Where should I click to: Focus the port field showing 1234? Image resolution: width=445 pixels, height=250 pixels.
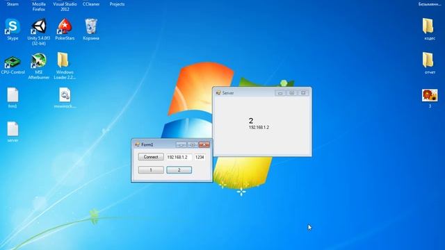pyautogui.click(x=200, y=157)
